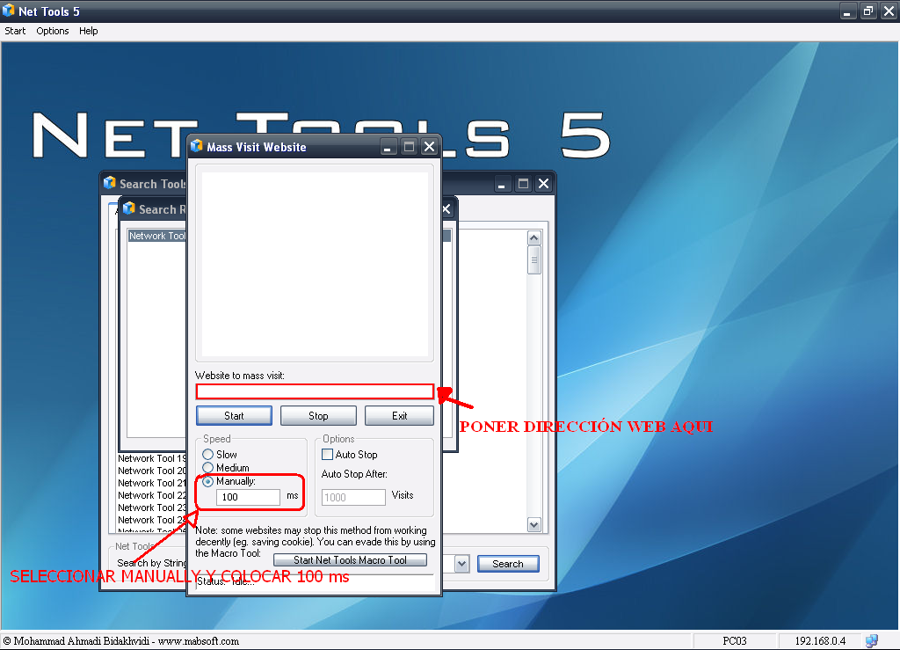Minimize the Search Tools window
Screen dimensions: 900x650
[502, 184]
